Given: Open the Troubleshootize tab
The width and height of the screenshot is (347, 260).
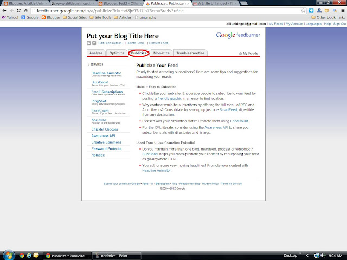Looking at the screenshot, I should tap(190, 53).
